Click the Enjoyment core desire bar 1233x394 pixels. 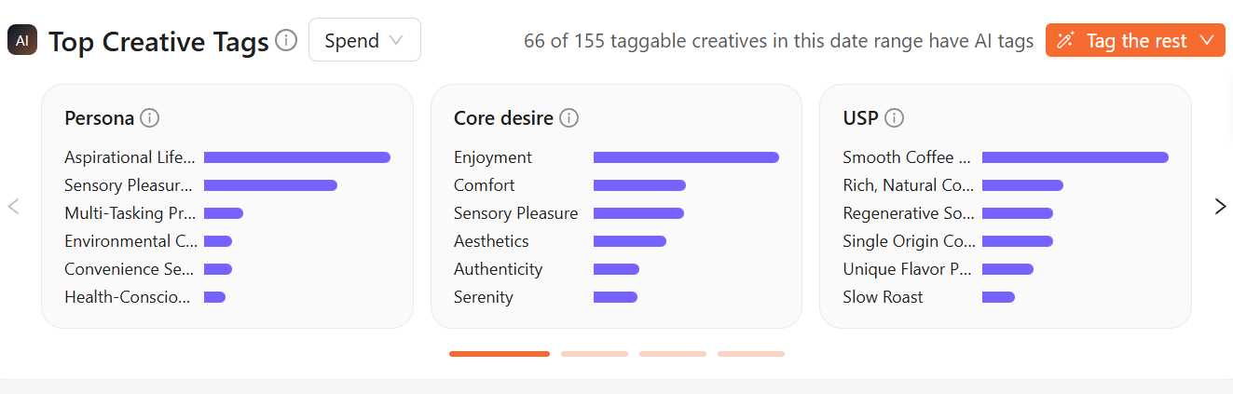pos(686,157)
